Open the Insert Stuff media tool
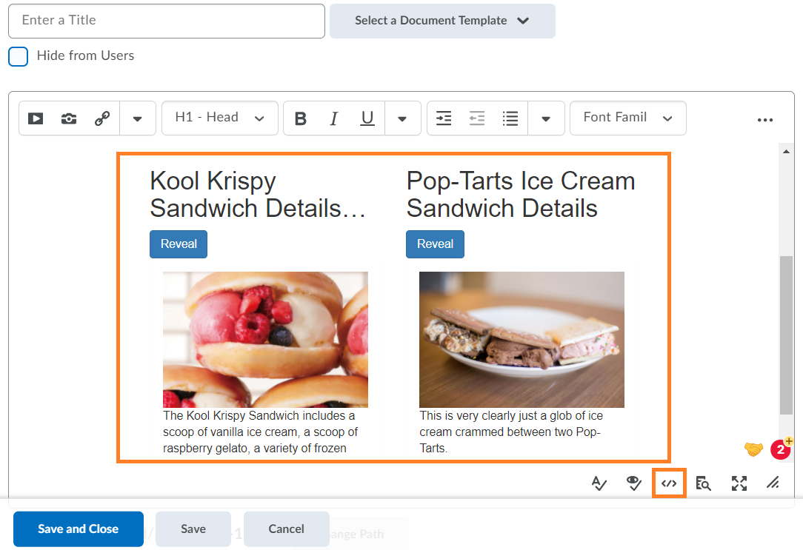Viewport: 803px width, 550px height. coord(35,118)
